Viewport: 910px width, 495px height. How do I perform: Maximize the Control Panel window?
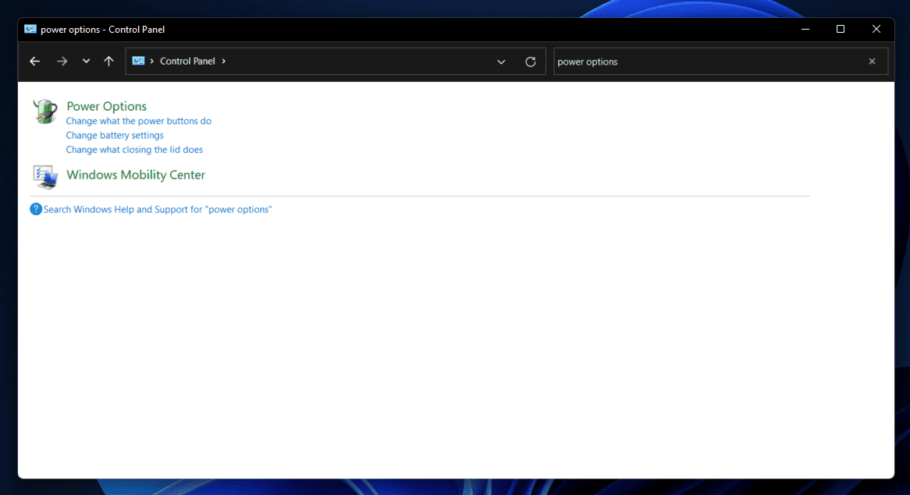pyautogui.click(x=841, y=29)
